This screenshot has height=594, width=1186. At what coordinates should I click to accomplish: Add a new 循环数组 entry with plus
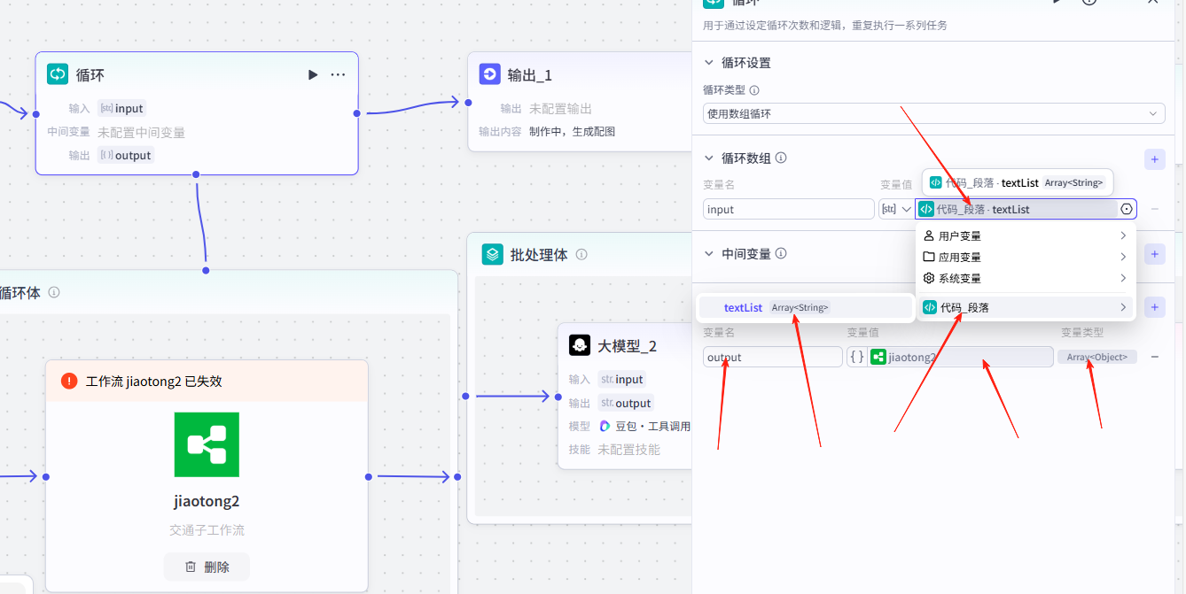pos(1154,159)
